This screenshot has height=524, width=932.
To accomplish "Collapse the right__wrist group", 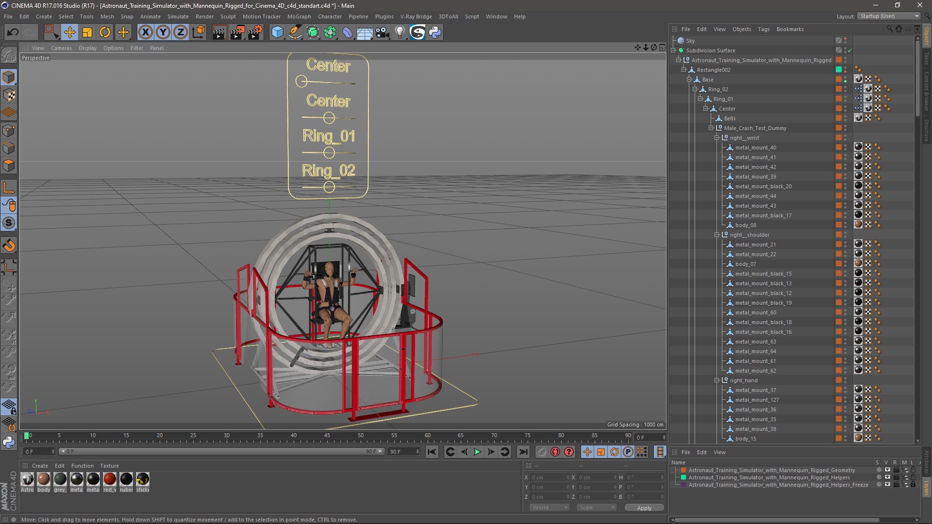I will 716,138.
